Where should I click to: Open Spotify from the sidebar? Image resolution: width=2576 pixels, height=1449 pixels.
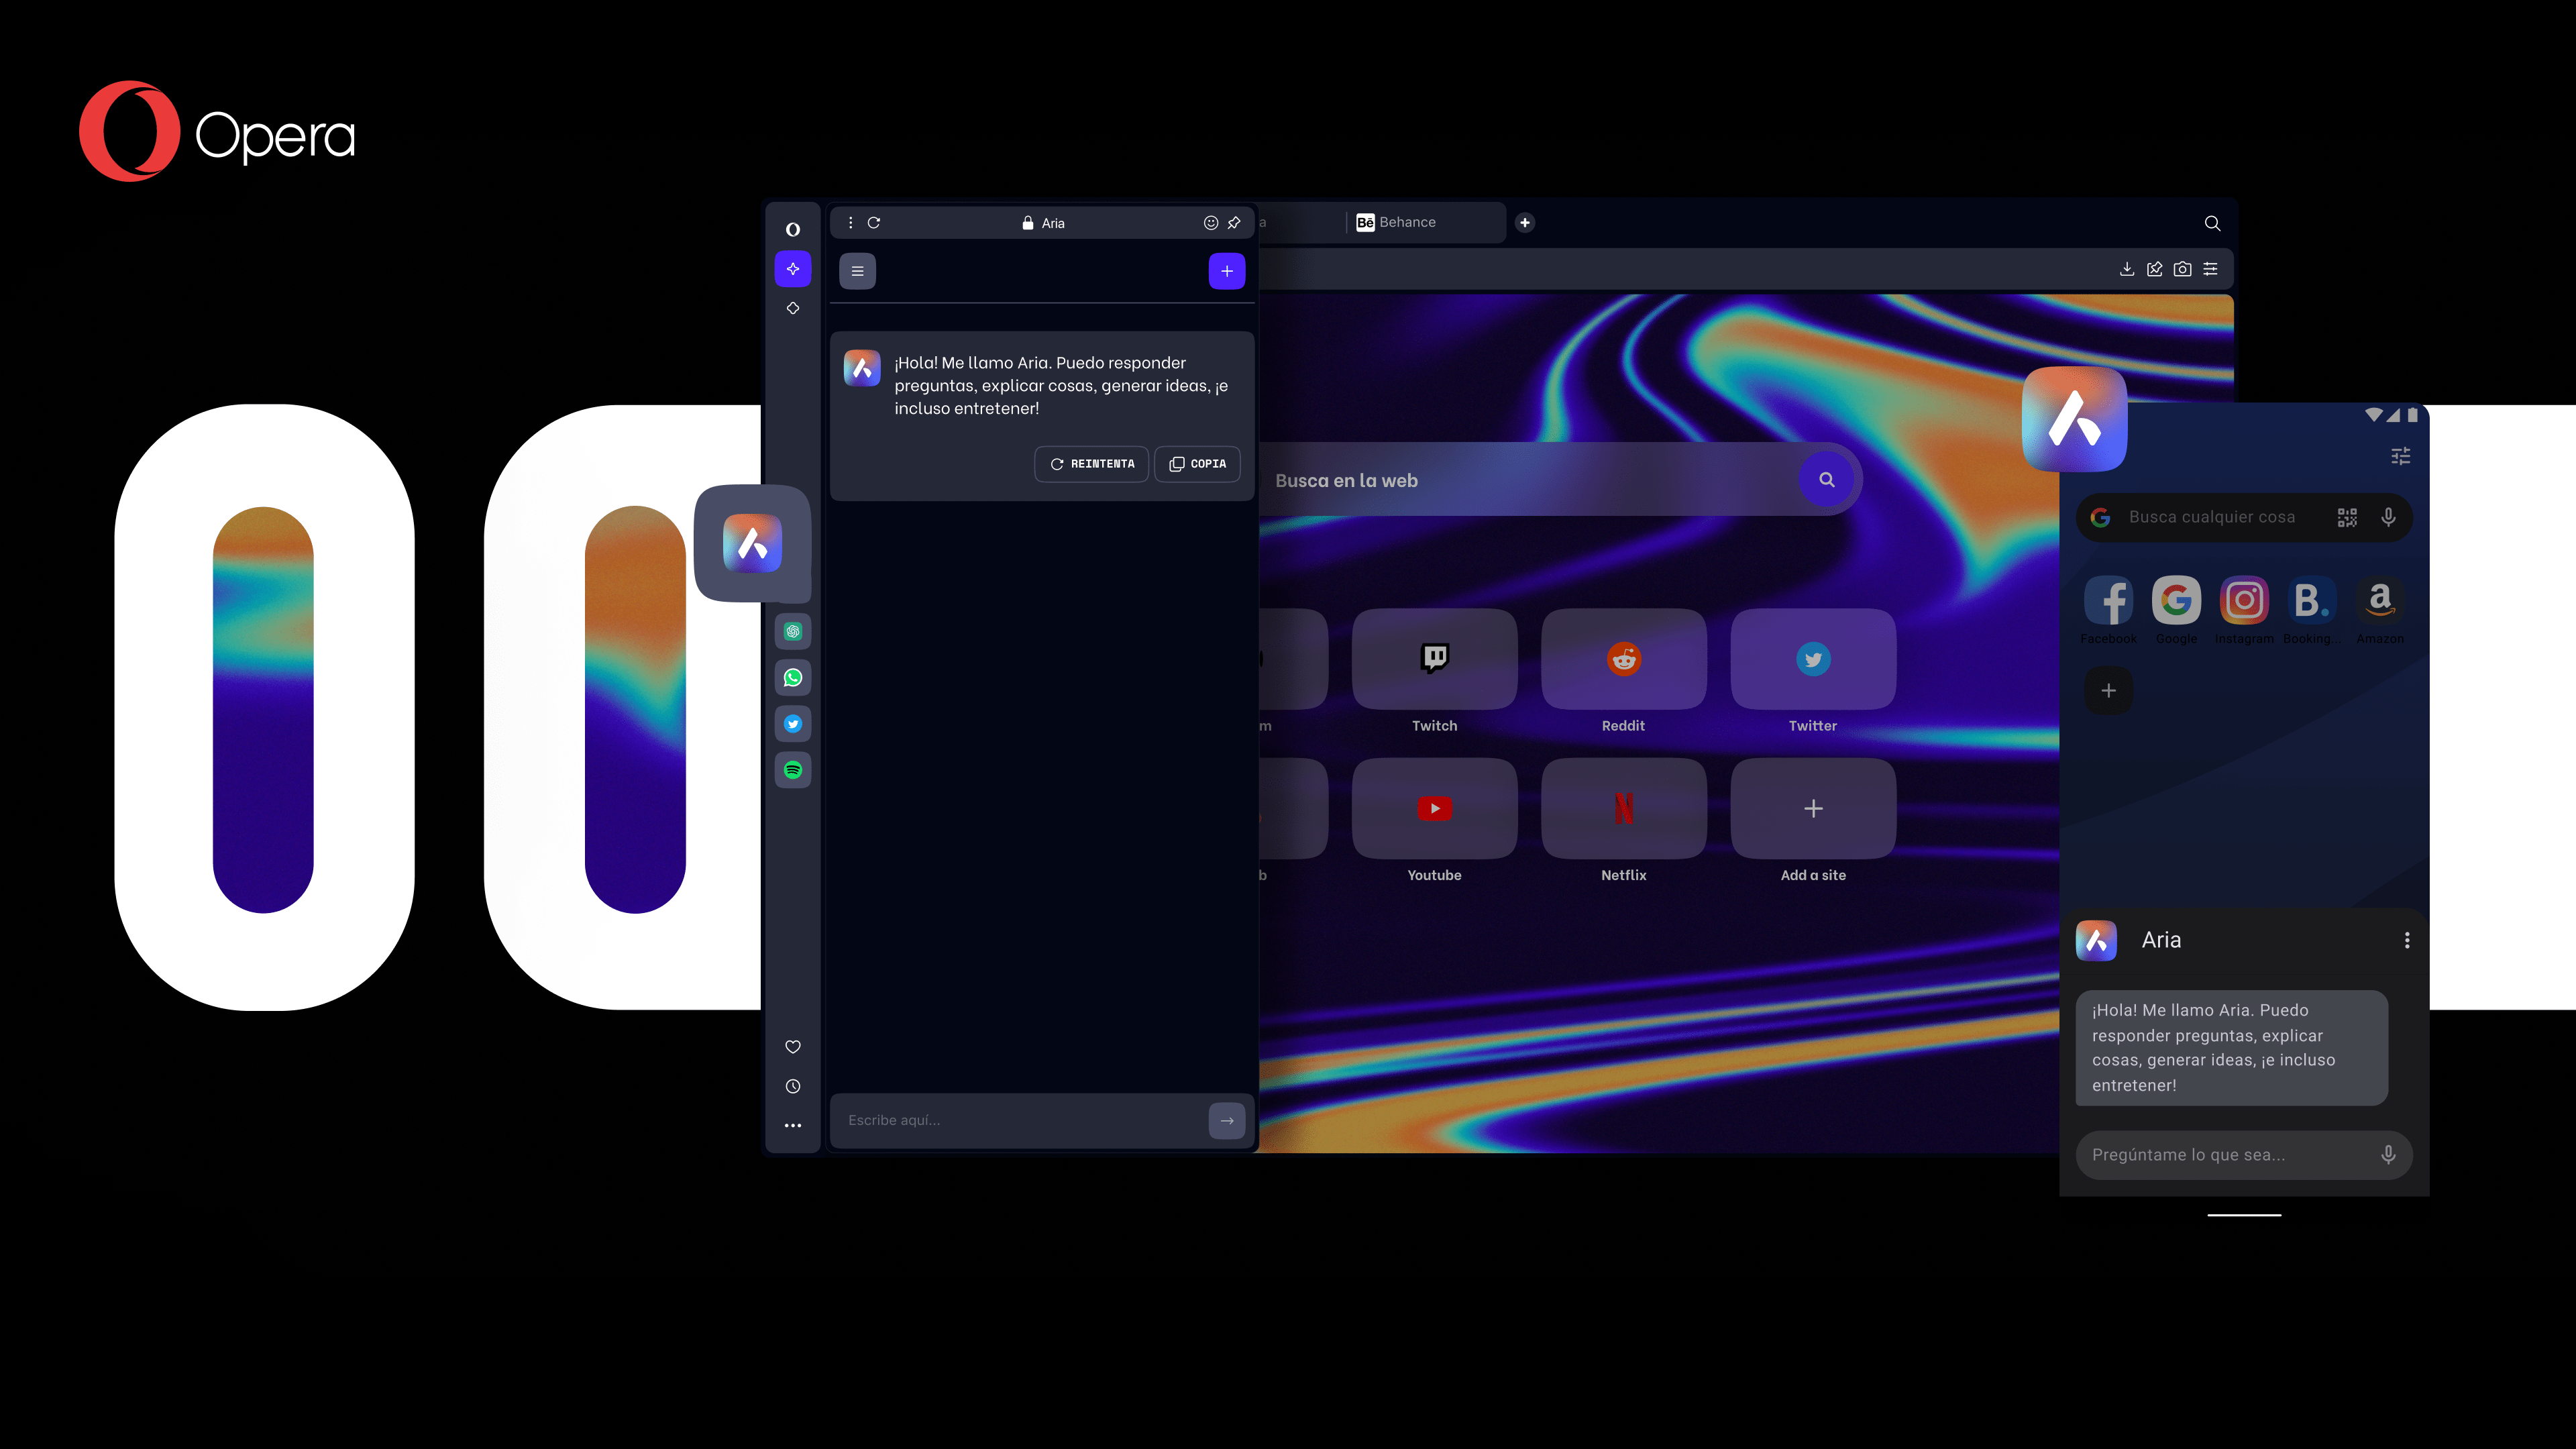click(x=793, y=770)
